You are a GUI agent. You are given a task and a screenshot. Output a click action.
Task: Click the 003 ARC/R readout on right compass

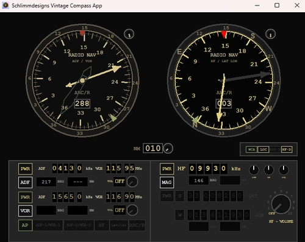[224, 104]
